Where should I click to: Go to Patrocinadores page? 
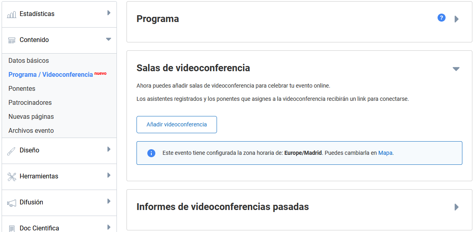(30, 103)
